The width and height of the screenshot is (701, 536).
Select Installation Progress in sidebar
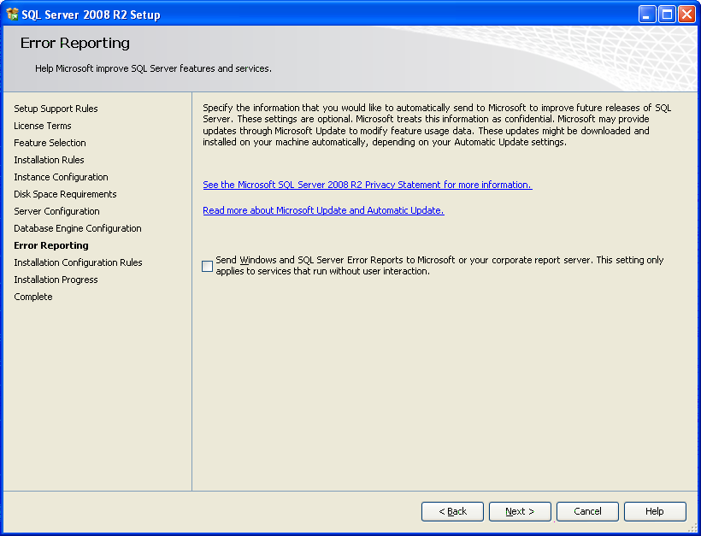(x=56, y=280)
